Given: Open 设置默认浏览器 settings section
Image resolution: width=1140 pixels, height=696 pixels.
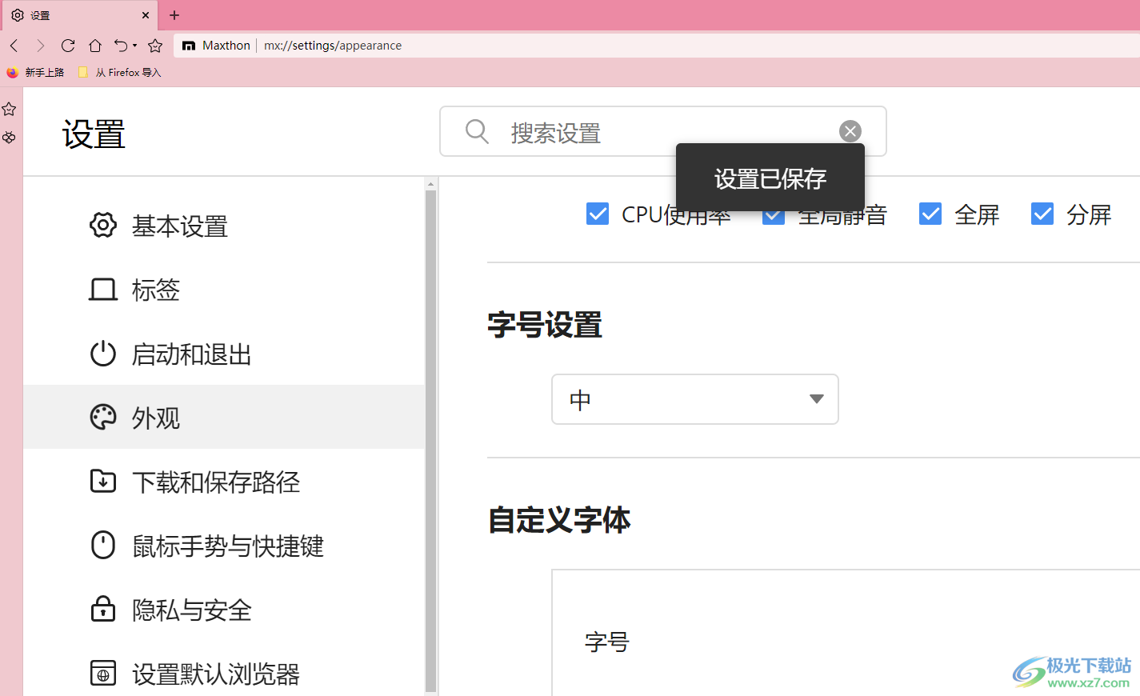Looking at the screenshot, I should [x=224, y=674].
